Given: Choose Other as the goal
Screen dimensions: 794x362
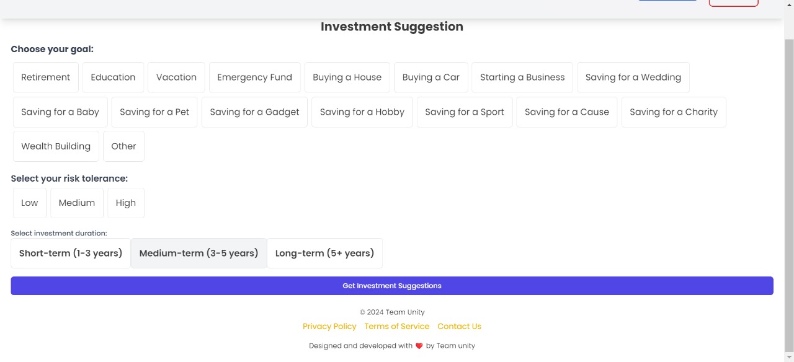Looking at the screenshot, I should [123, 146].
